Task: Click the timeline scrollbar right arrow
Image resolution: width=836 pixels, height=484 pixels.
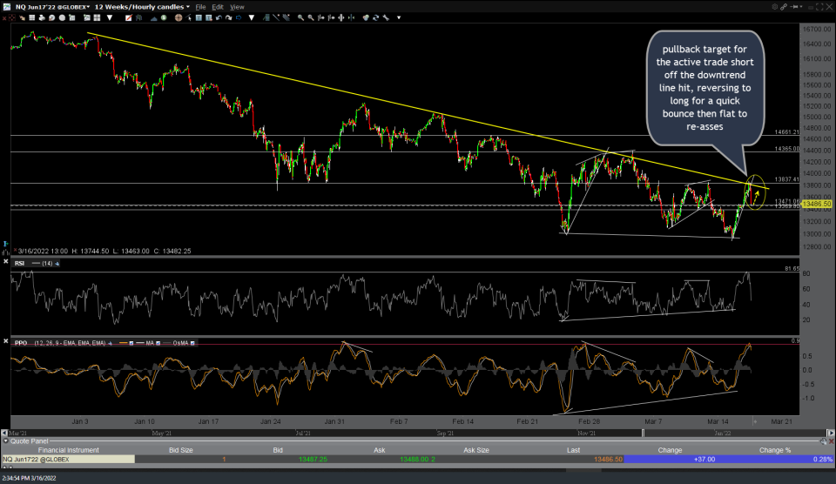Action: pos(831,434)
